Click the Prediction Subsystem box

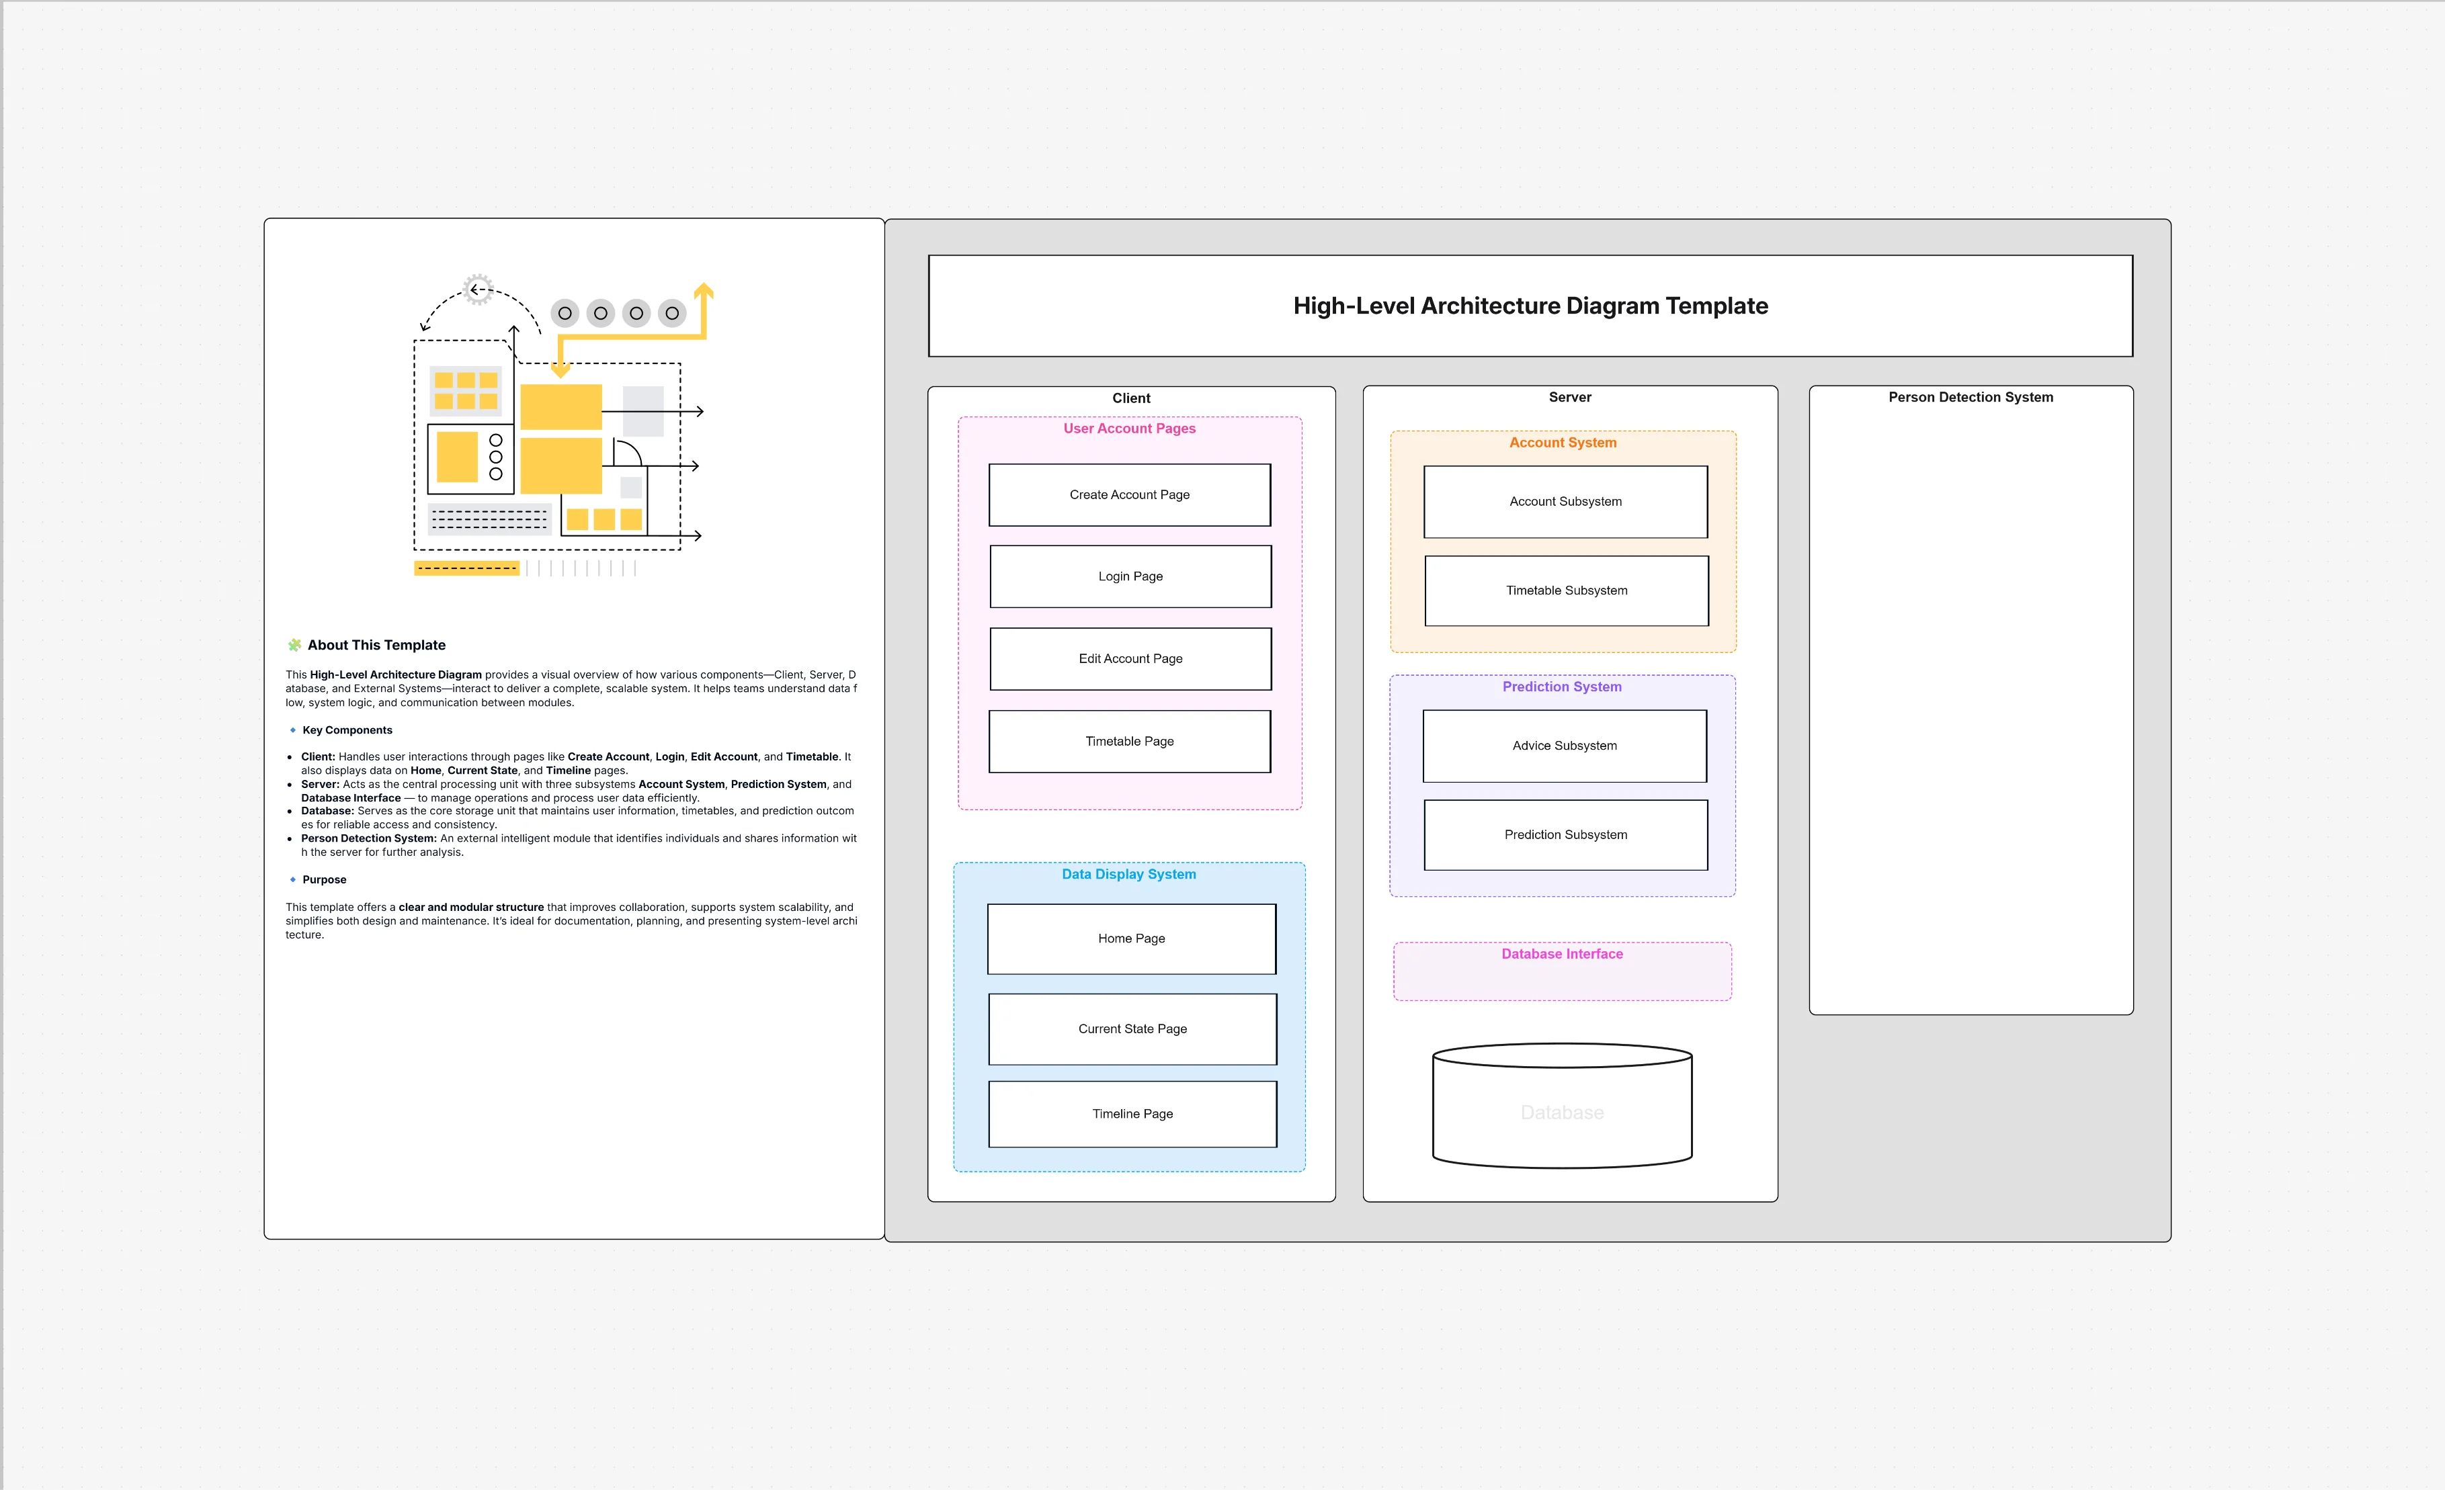click(1565, 834)
